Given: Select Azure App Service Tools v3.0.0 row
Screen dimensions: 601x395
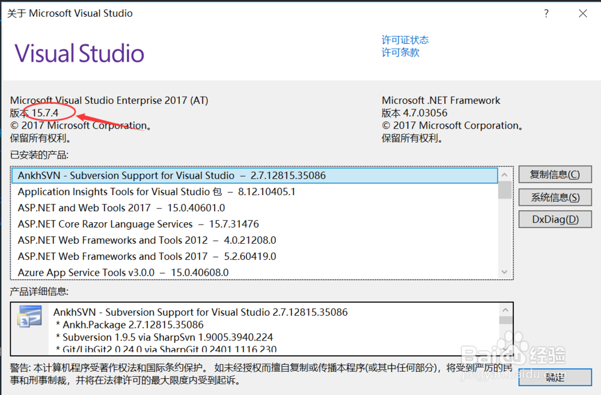Looking at the screenshot, I should click(x=255, y=272).
